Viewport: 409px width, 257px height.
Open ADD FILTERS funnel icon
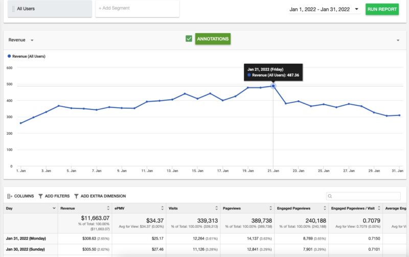pyautogui.click(x=40, y=196)
